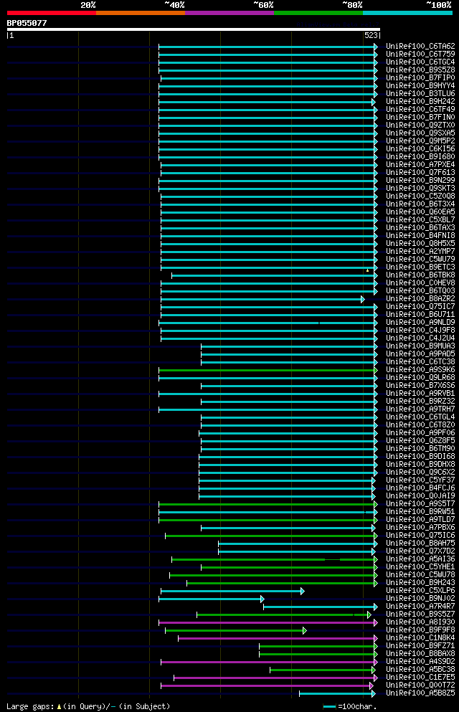
Task: Select the UniRef100_Q9LR68 label
Action: coord(420,378)
